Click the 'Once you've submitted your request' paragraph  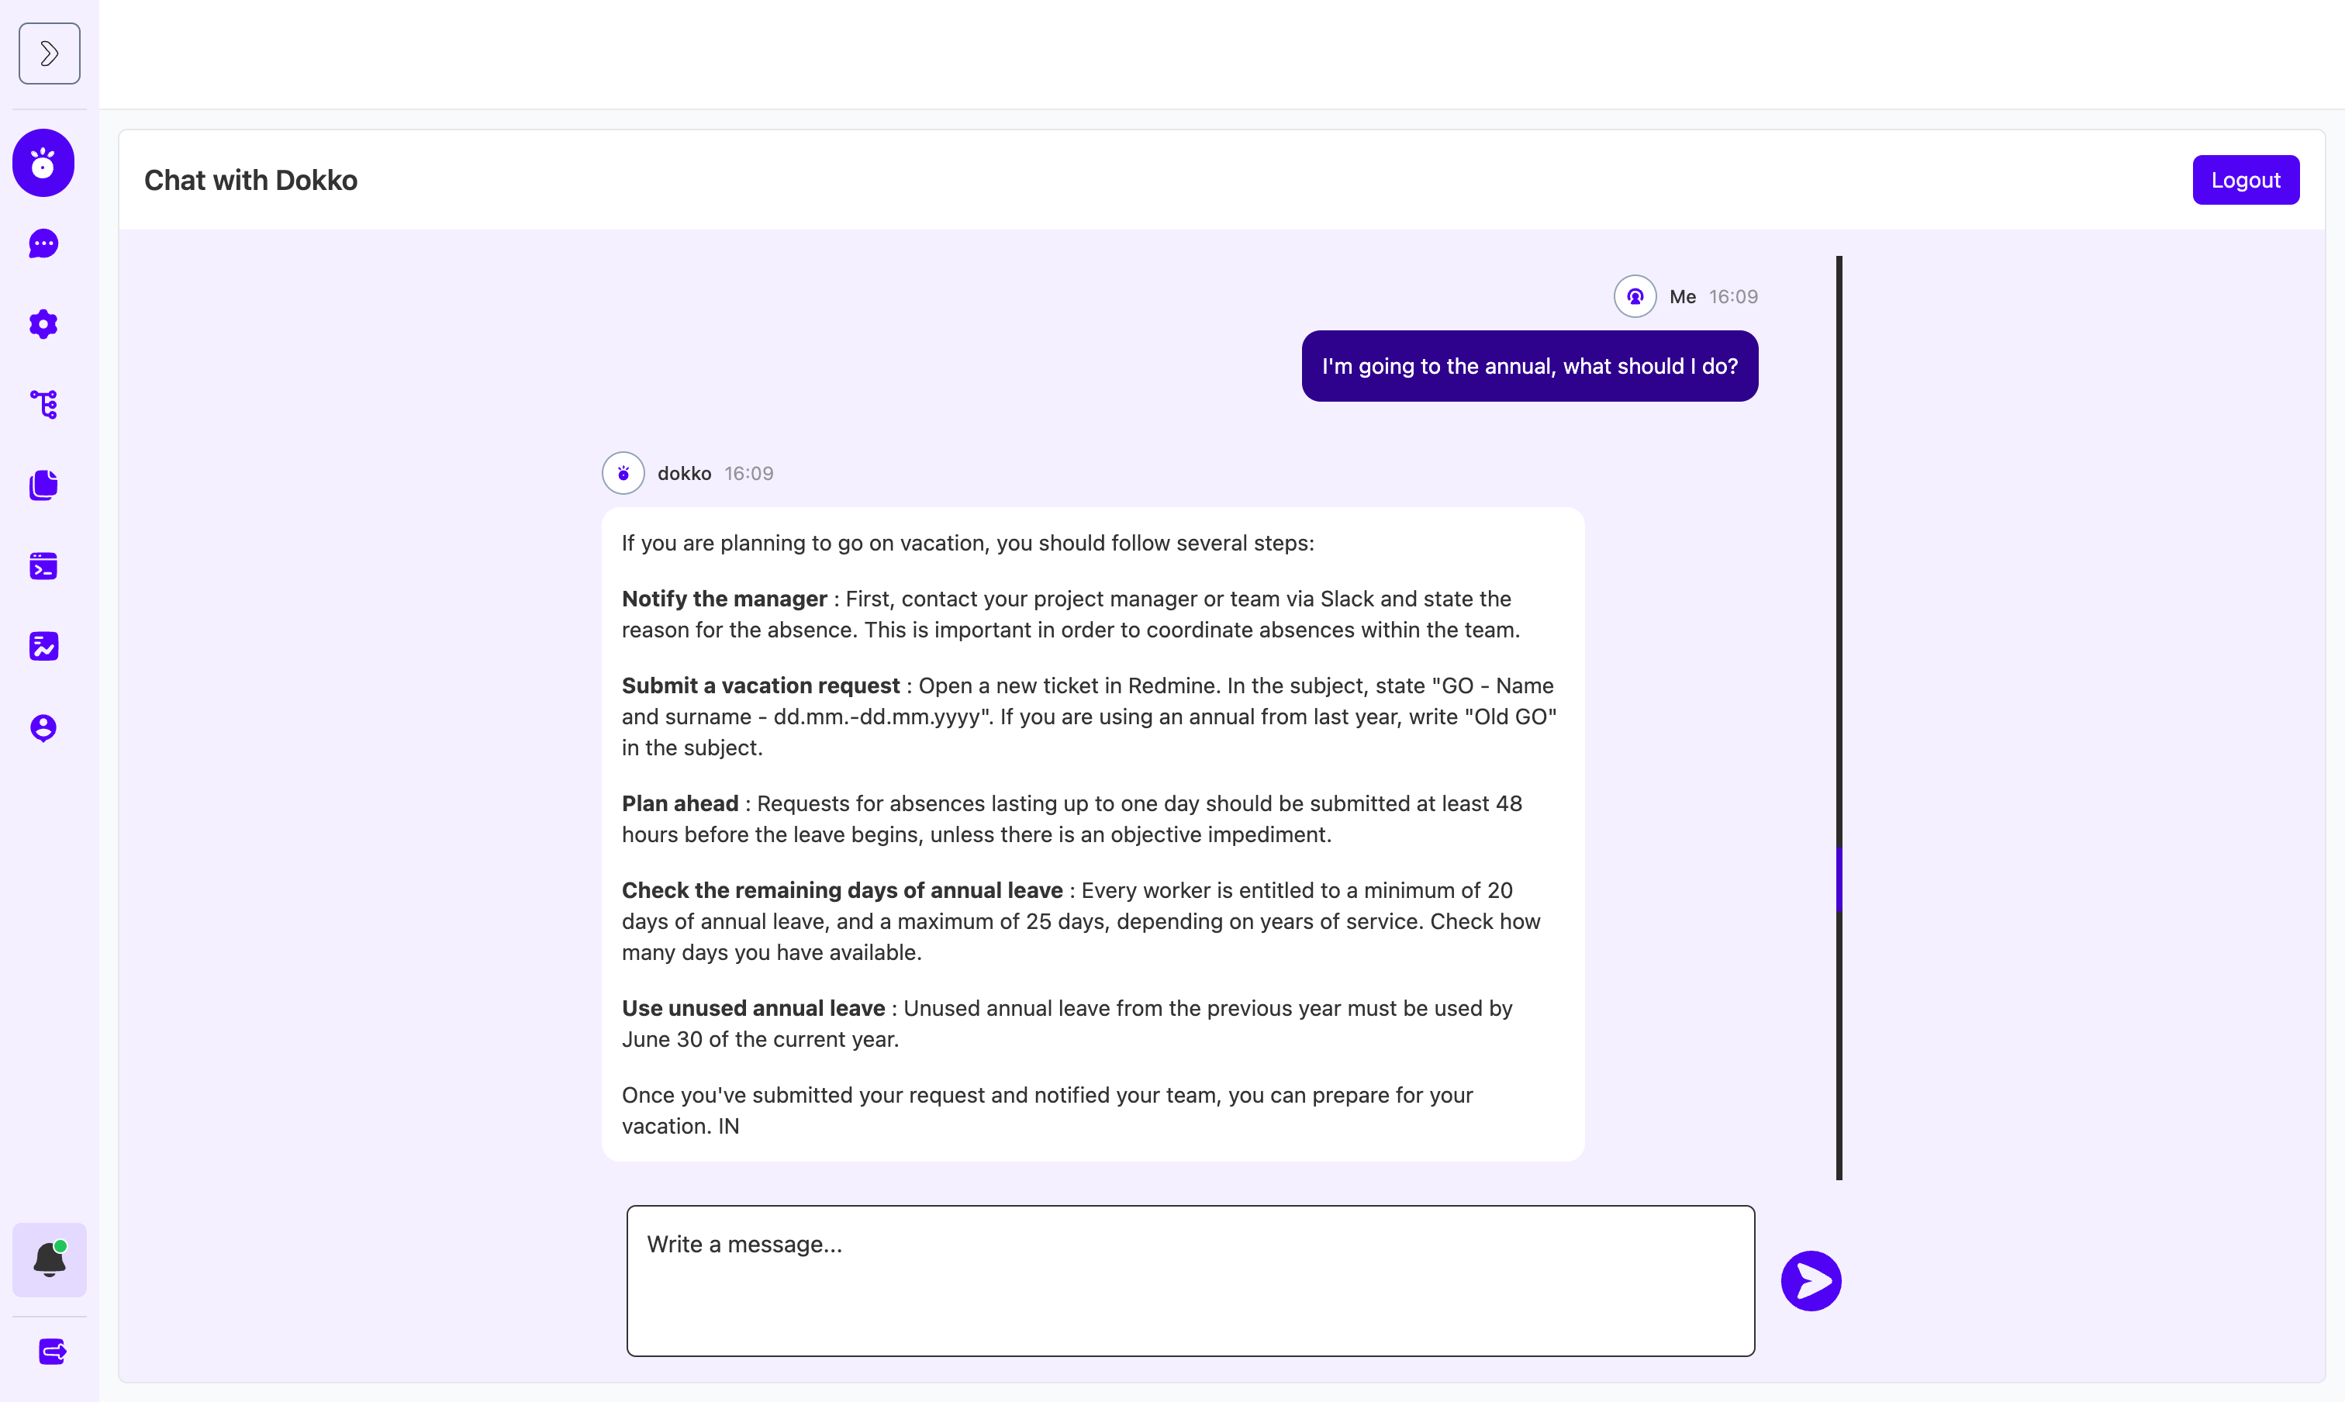(x=1047, y=1110)
